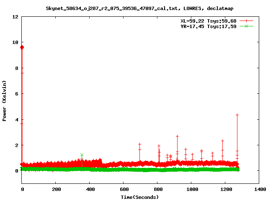Viewport: 268px width, 201px height.
Task: Click the x-axis tick label 600
Action: point(124,189)
